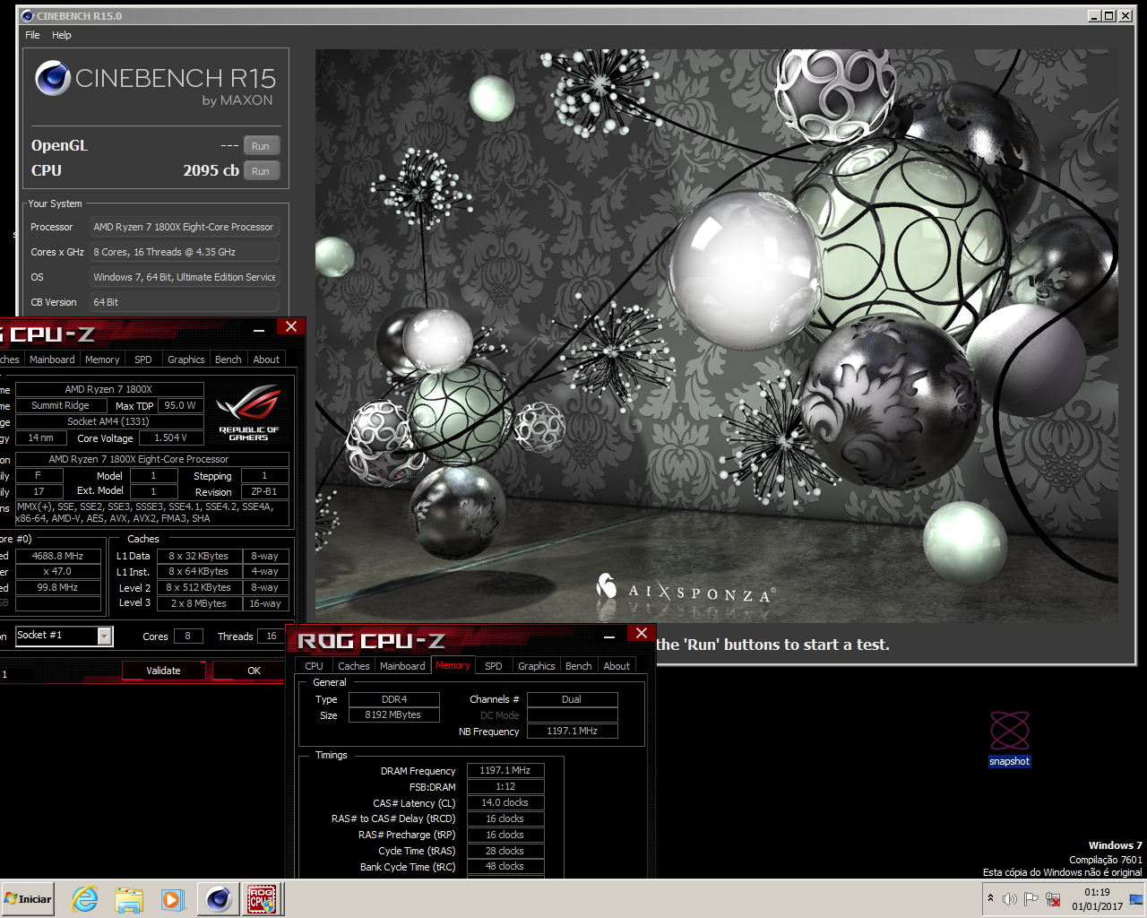Image resolution: width=1147 pixels, height=918 pixels.
Task: Open About tab in left CPU-Z window
Action: (x=266, y=359)
